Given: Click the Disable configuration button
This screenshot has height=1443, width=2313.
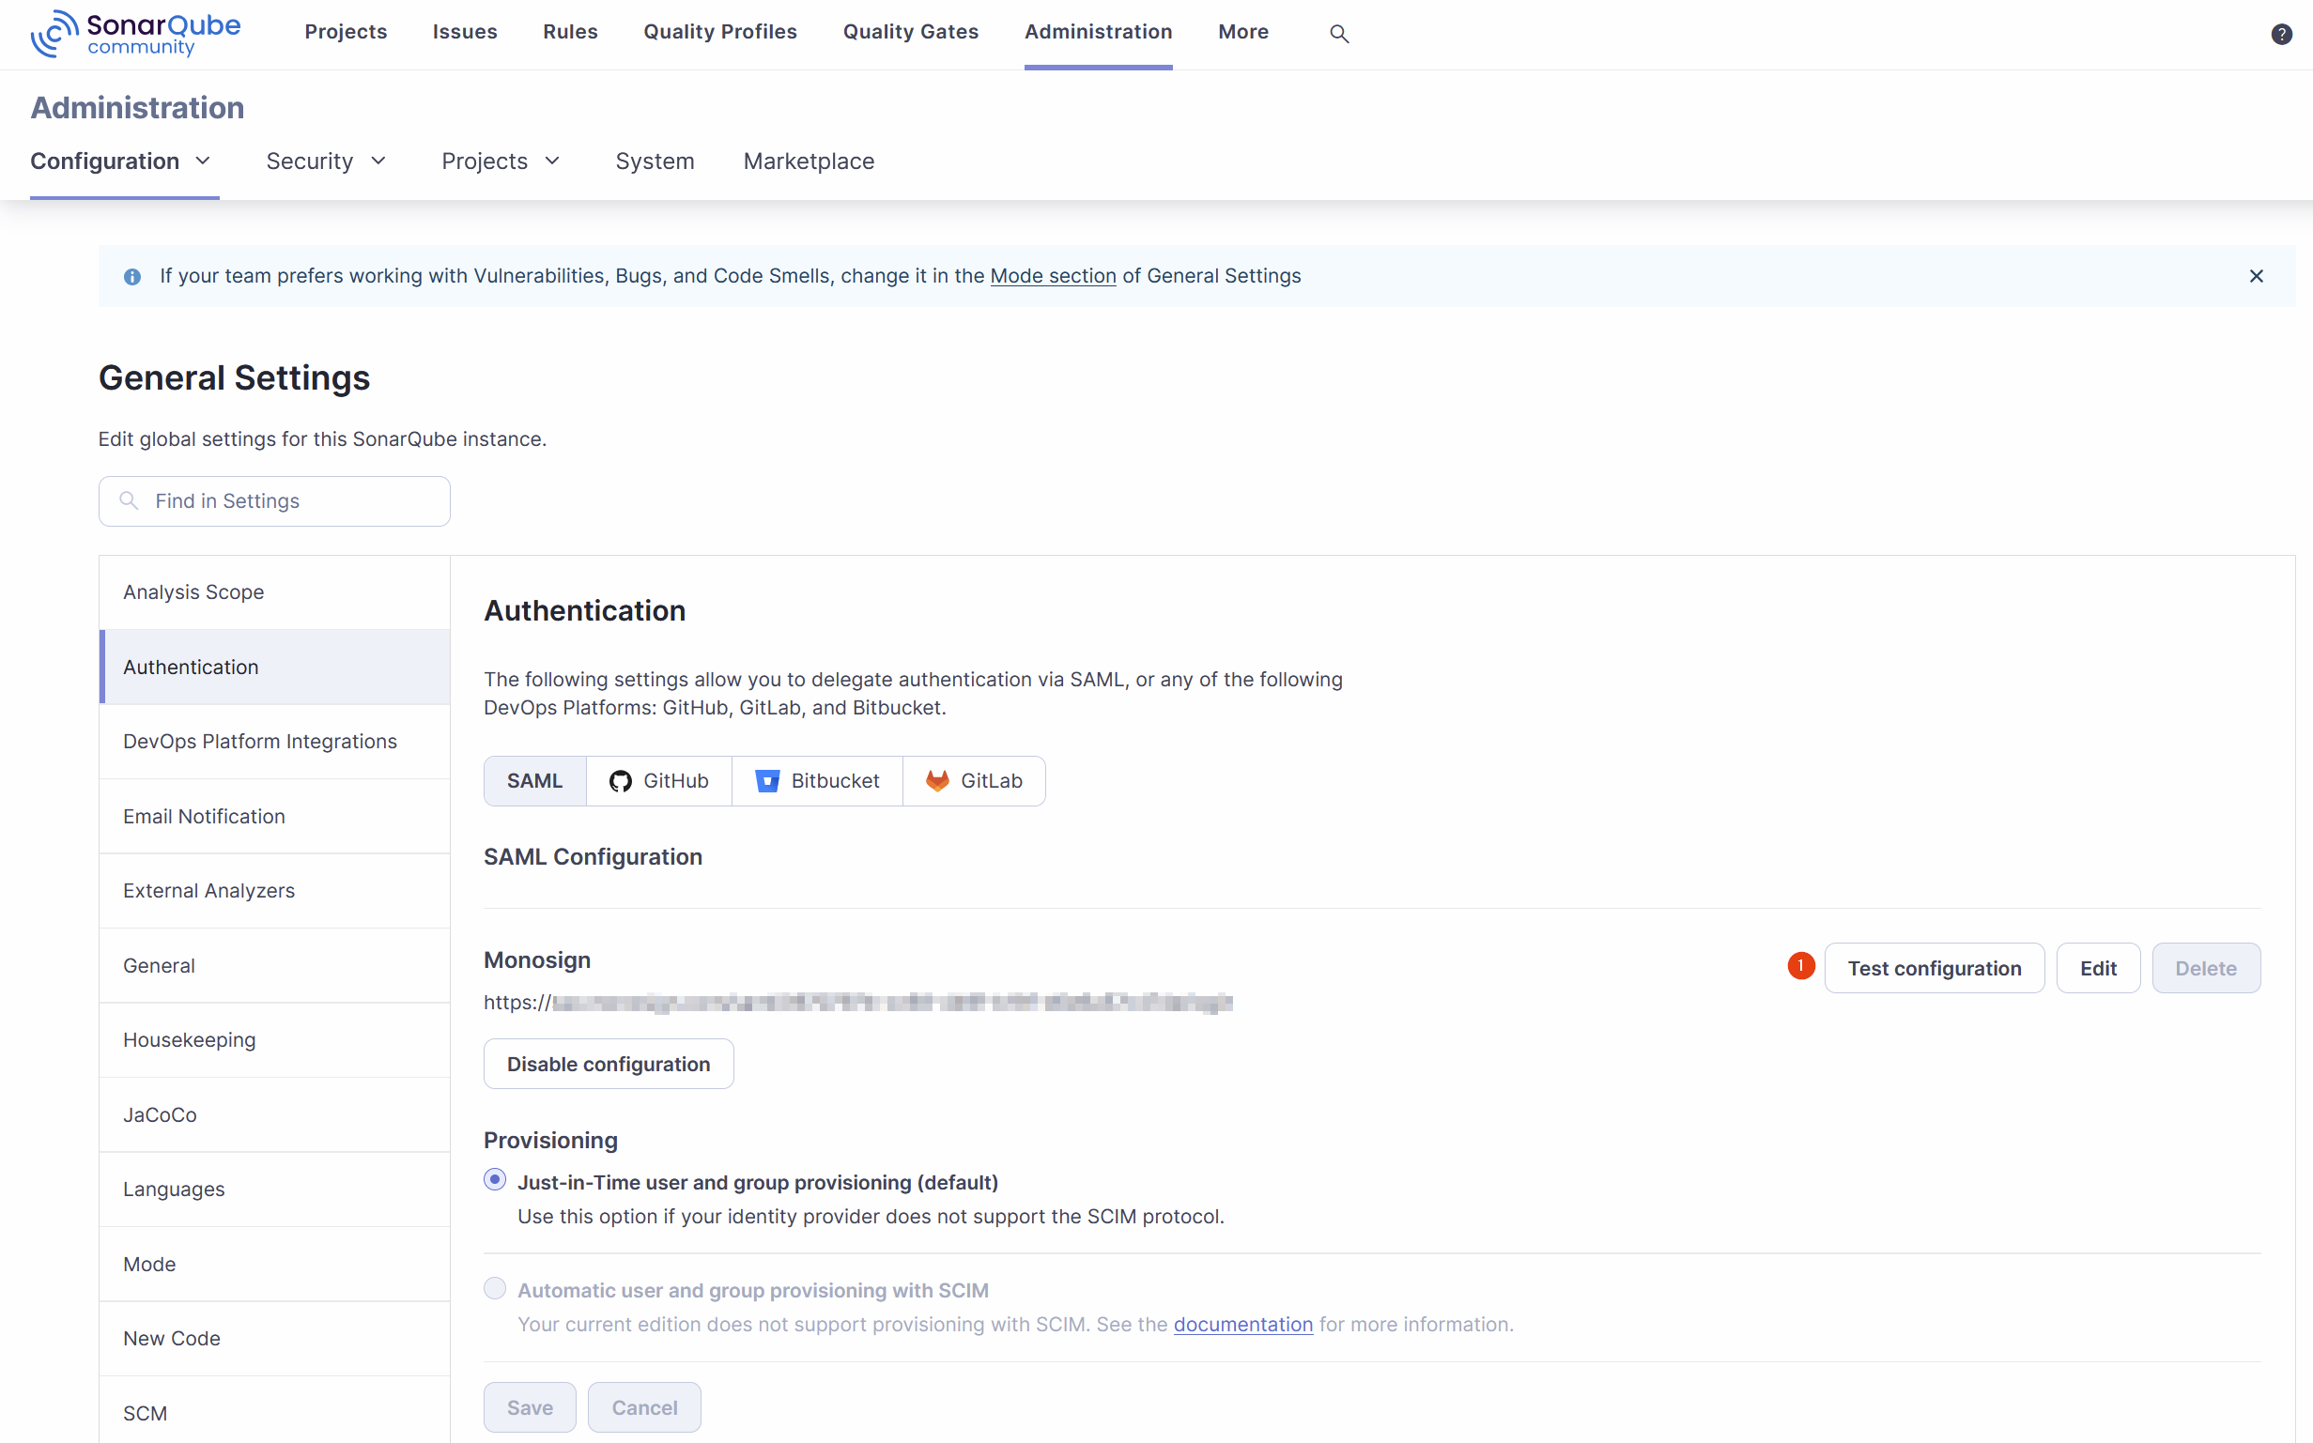Looking at the screenshot, I should (x=609, y=1063).
